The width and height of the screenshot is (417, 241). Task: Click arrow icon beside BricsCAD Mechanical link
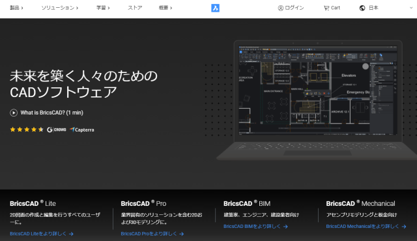click(x=404, y=227)
